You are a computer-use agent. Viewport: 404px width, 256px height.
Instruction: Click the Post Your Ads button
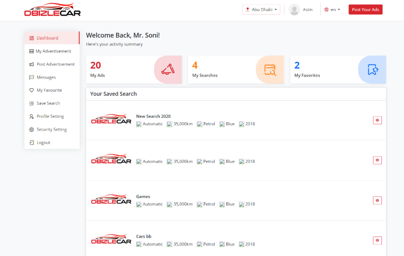pos(365,10)
